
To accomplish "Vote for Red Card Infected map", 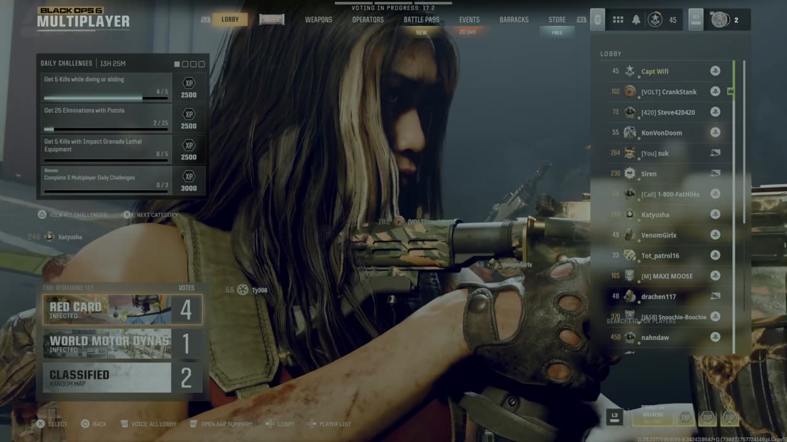I will (x=122, y=309).
